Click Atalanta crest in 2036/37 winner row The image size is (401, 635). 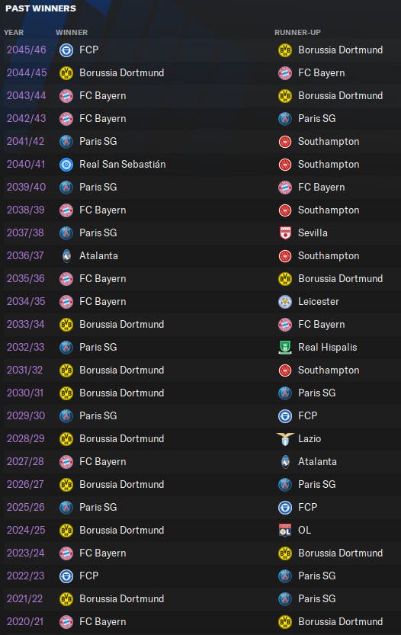(x=66, y=256)
